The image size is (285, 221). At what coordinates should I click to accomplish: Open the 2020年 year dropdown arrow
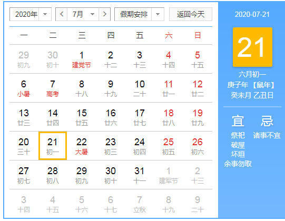(45, 14)
